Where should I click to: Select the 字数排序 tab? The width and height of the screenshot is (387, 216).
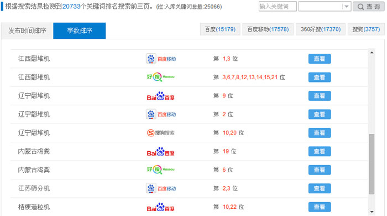point(80,30)
